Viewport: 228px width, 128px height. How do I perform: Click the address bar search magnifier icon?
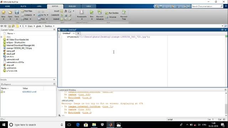click(226, 26)
